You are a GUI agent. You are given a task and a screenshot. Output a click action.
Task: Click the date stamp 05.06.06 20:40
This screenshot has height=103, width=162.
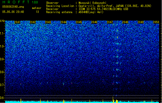[13, 12]
